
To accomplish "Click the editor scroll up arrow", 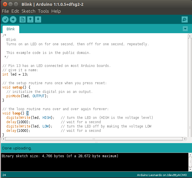I will [x=190, y=36].
